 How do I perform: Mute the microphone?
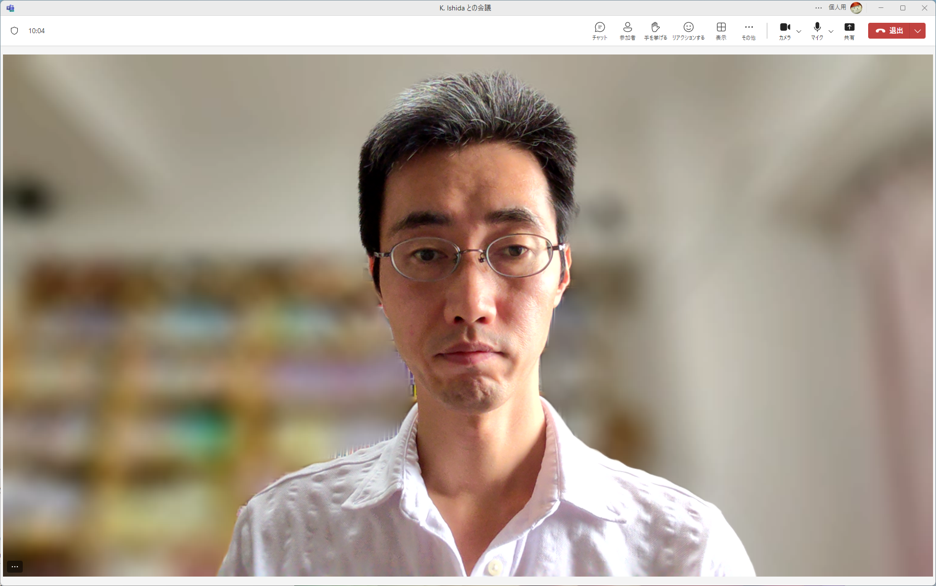[817, 29]
